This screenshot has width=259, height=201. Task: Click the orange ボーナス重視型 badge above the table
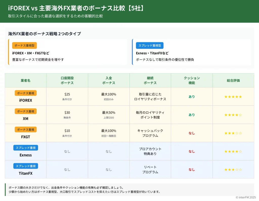coord(25,46)
